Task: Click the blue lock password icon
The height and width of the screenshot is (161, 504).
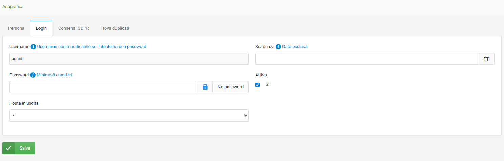Action: [x=205, y=87]
